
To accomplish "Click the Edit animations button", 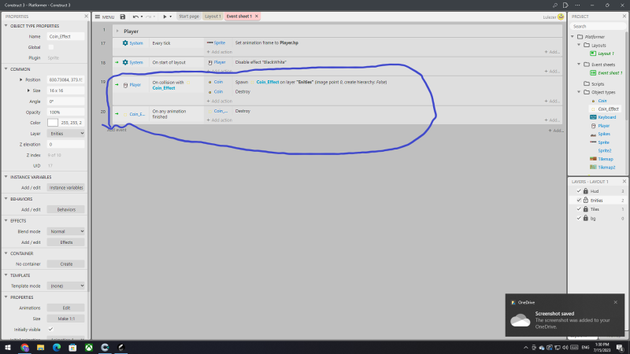I will pos(65,307).
